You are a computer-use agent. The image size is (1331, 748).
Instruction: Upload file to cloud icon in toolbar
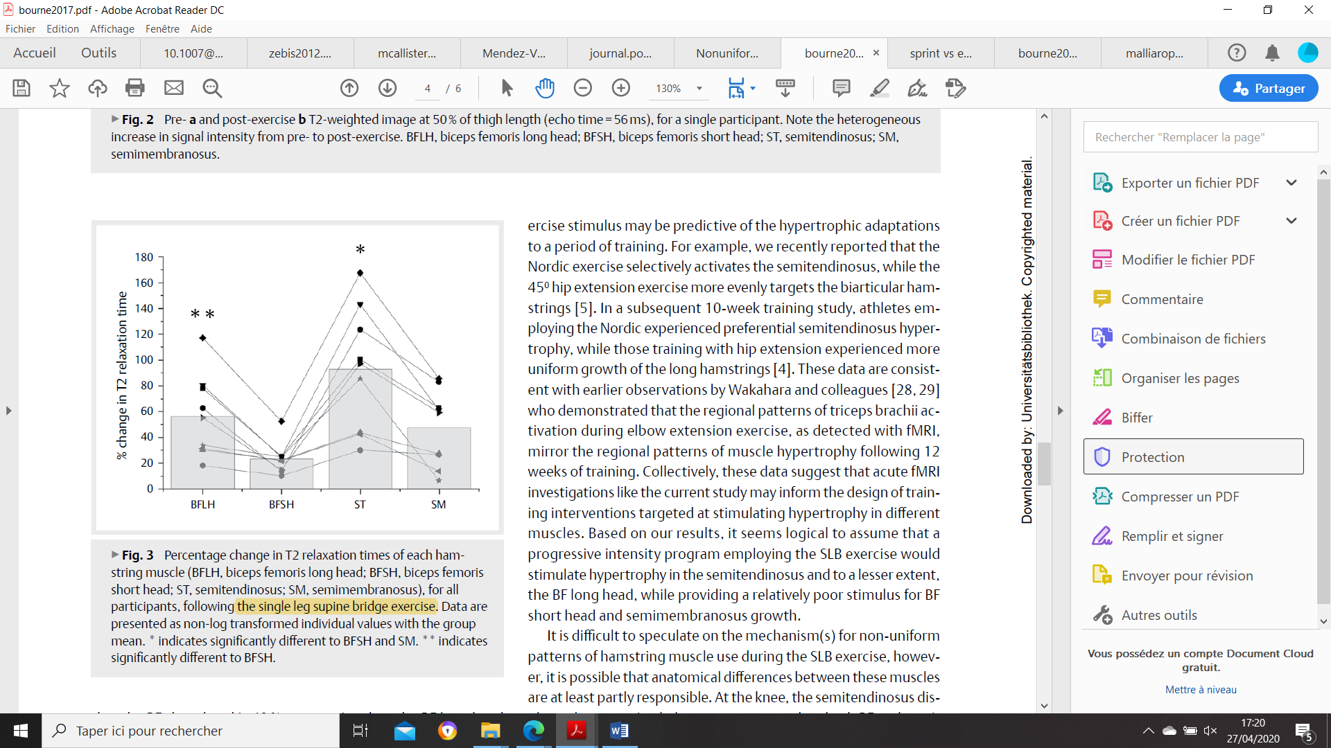98,88
